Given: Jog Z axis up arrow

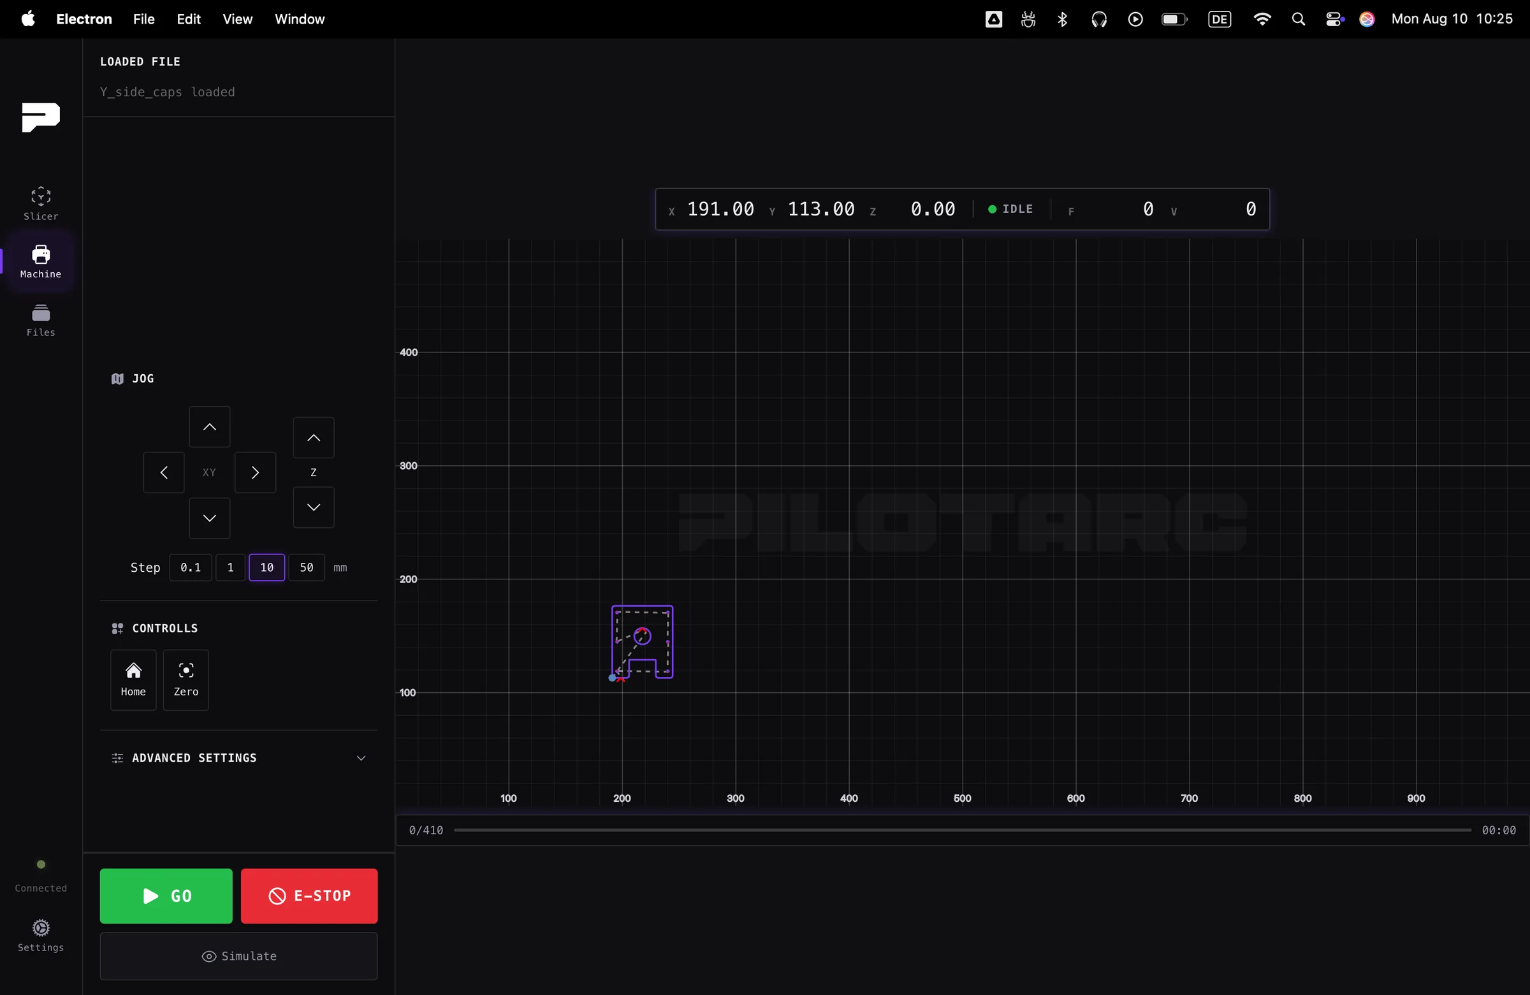Looking at the screenshot, I should [314, 438].
